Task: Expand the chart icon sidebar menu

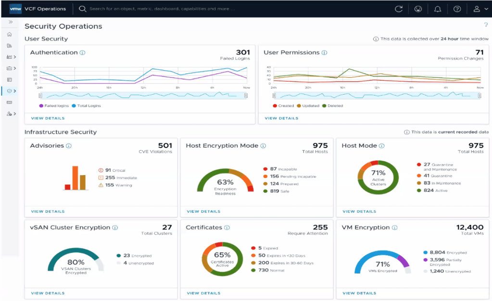Action: (11, 57)
